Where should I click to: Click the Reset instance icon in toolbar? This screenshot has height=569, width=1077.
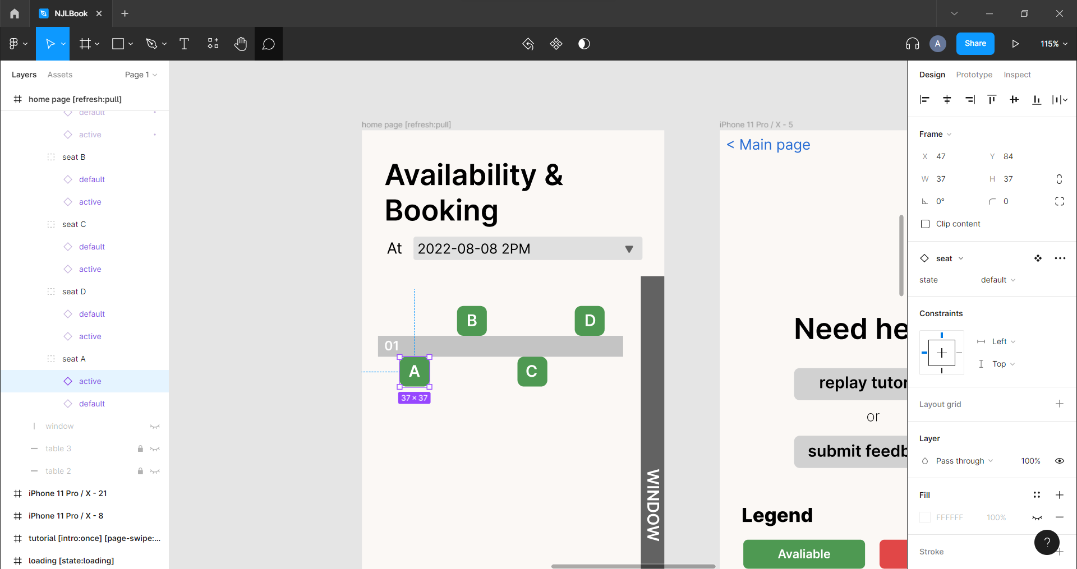pos(528,44)
